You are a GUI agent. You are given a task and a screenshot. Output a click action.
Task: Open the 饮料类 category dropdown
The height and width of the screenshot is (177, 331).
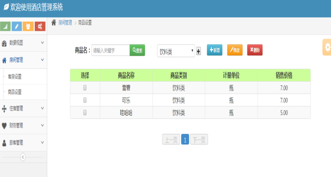pos(176,51)
